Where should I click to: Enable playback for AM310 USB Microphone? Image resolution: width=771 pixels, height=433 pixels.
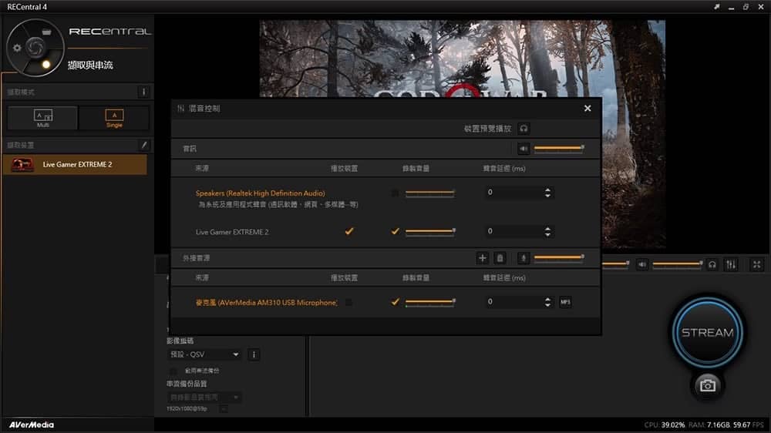pyautogui.click(x=348, y=302)
